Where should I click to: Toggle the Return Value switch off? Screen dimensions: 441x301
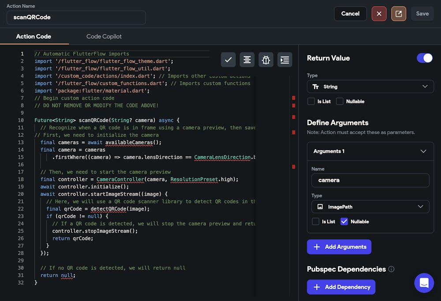425,58
